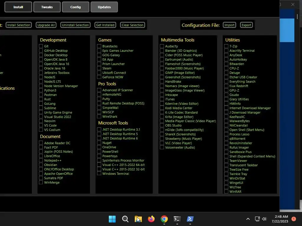Viewport: 302px width, 226px height.
Task: Check the Rust checkbox
Action: (41, 99)
